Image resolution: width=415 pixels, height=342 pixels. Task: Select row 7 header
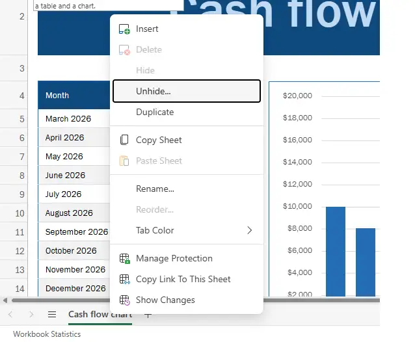tap(20, 157)
